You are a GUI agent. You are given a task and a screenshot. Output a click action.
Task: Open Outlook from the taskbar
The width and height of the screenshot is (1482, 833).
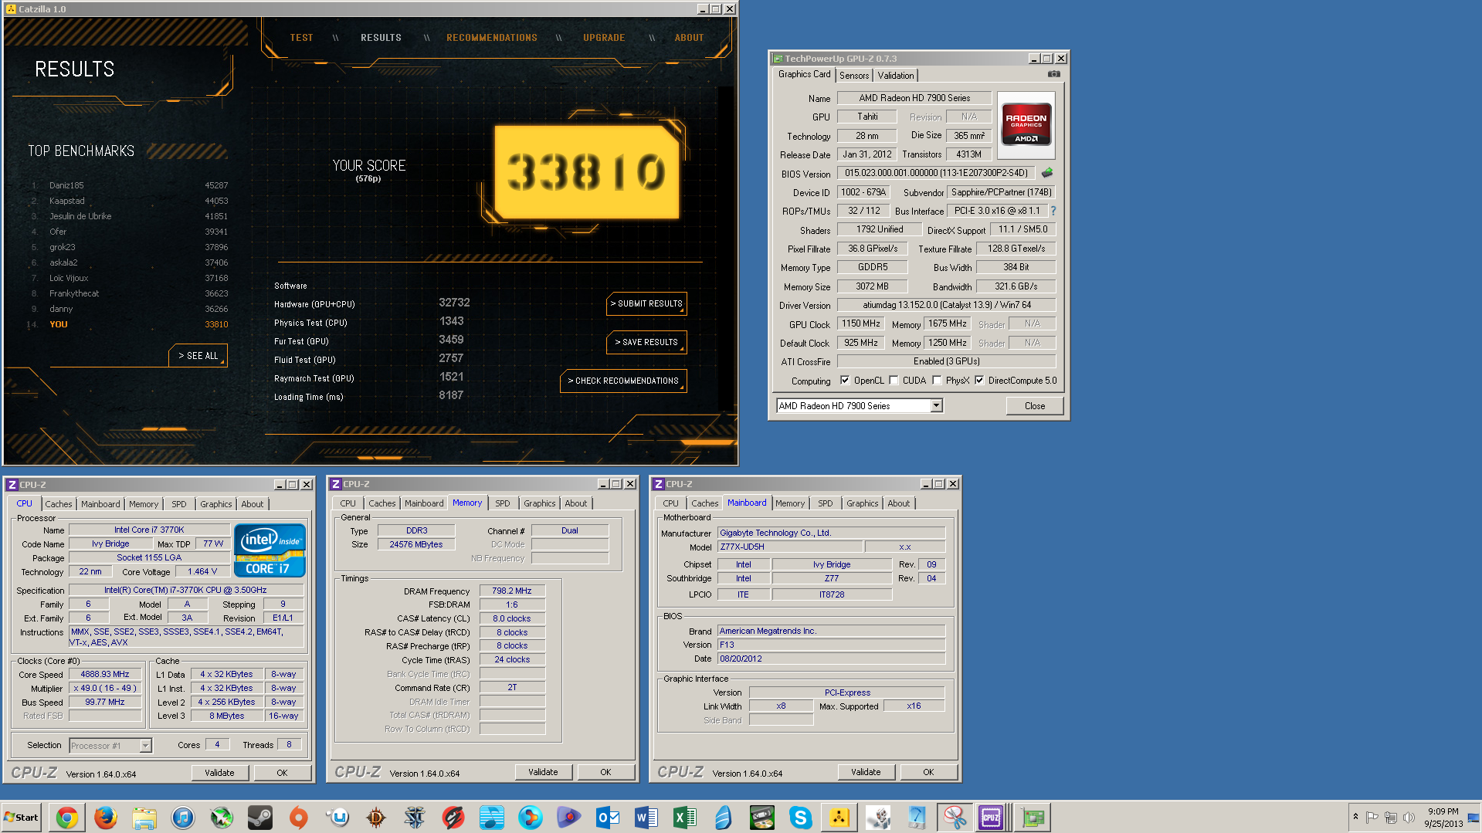(x=608, y=818)
